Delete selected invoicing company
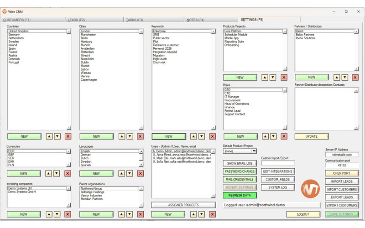The height and width of the screenshot is (228, 365). point(68,214)
